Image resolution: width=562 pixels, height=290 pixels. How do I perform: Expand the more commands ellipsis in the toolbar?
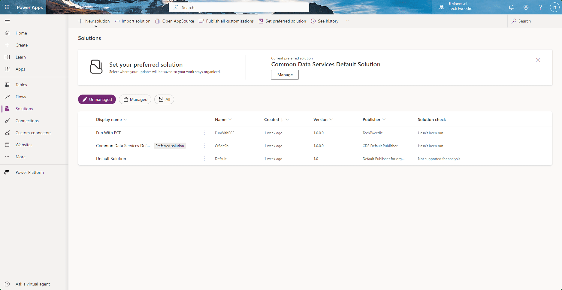(347, 21)
